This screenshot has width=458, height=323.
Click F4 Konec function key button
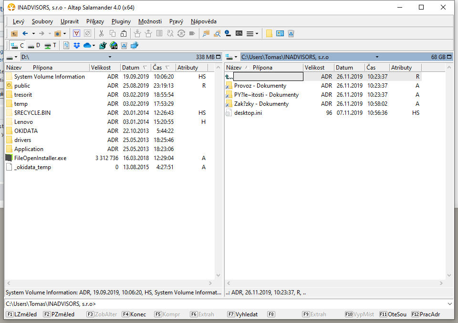pyautogui.click(x=134, y=314)
